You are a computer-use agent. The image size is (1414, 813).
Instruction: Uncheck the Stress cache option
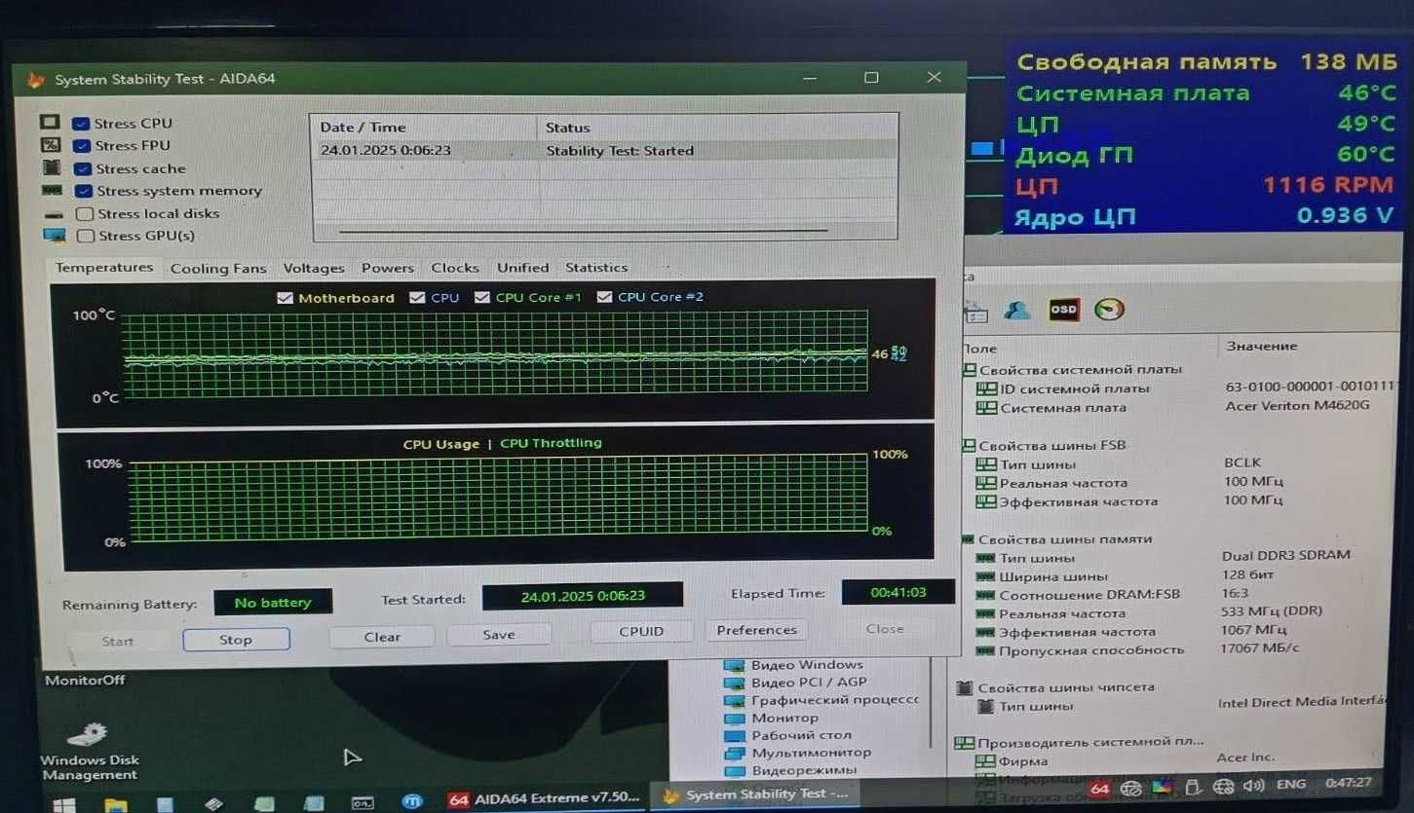pyautogui.click(x=82, y=168)
